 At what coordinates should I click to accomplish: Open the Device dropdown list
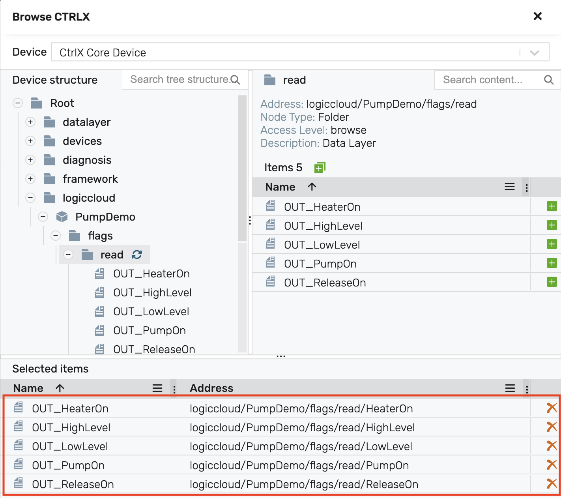pyautogui.click(x=534, y=53)
